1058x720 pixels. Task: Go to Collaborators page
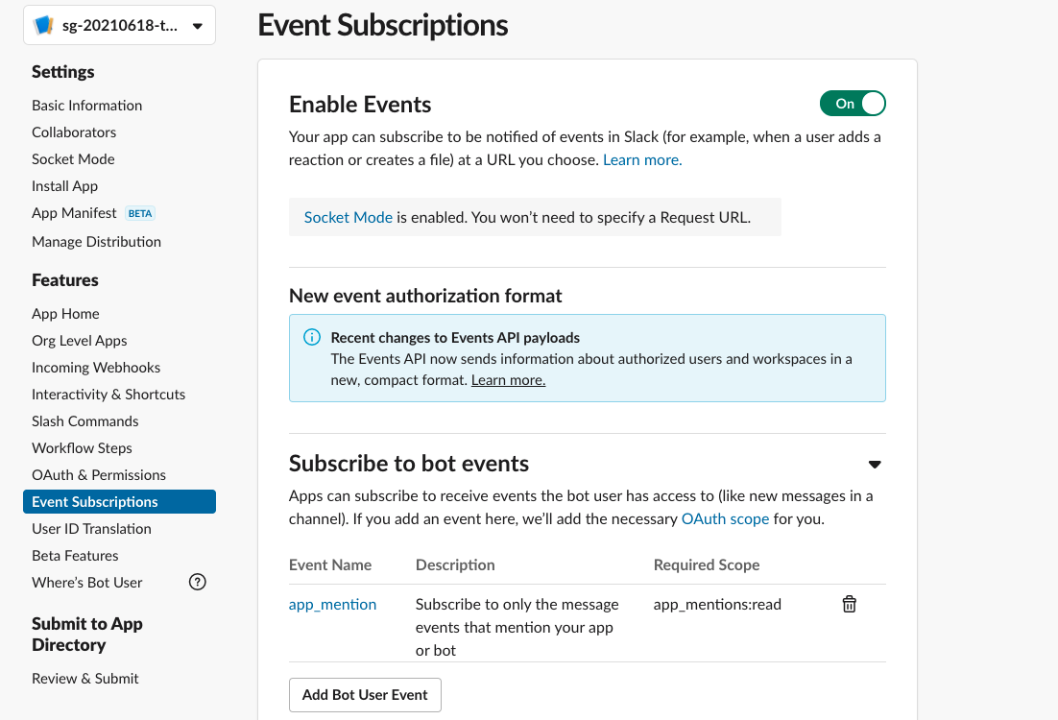tap(74, 132)
